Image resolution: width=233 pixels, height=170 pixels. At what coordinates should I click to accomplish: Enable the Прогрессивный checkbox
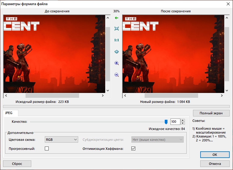pos(47,148)
